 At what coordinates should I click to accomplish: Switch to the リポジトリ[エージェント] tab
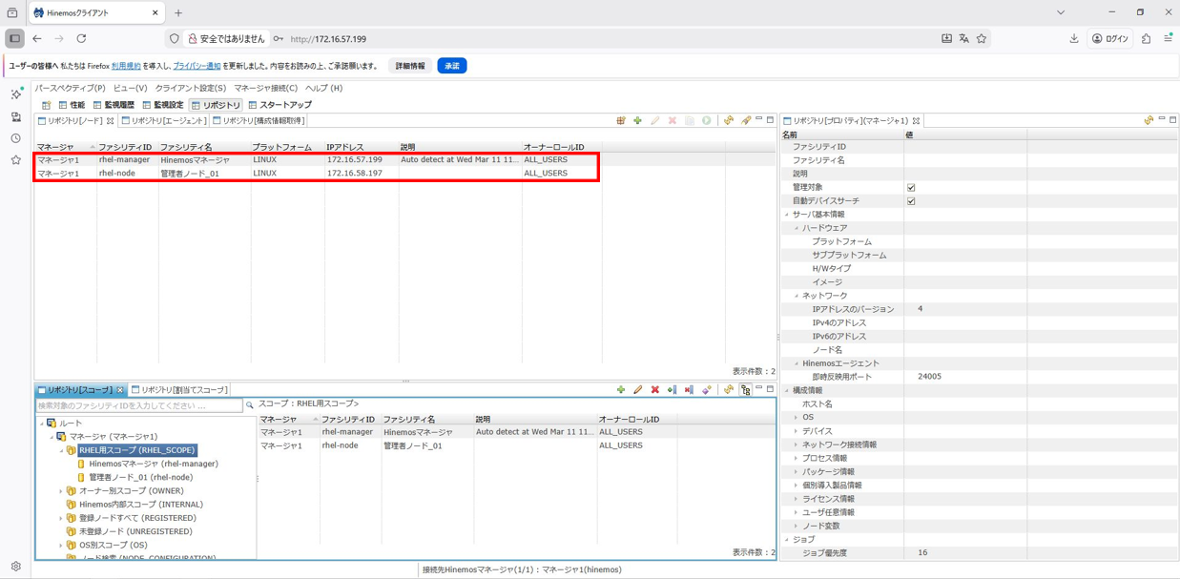tap(168, 121)
